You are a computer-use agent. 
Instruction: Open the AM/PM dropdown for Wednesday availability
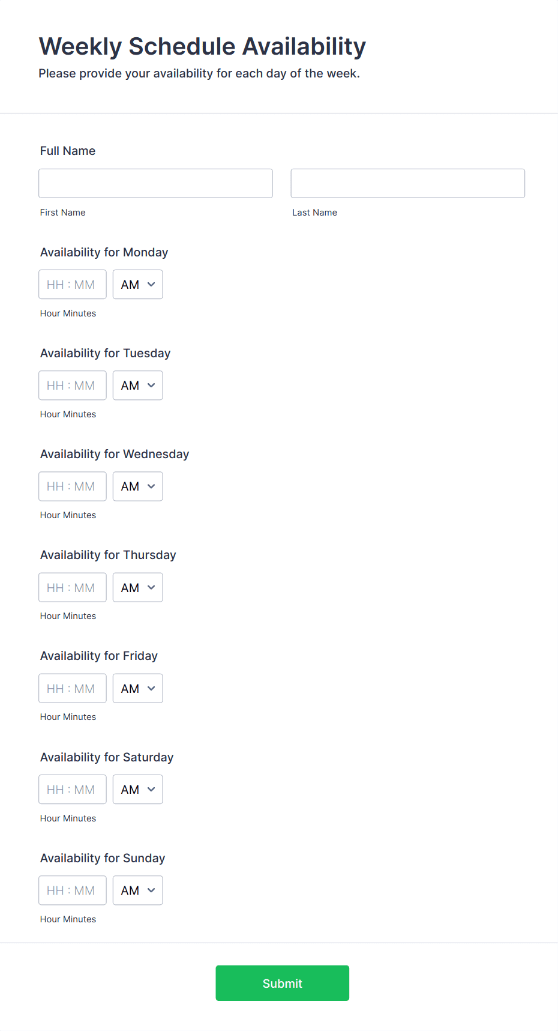pos(137,486)
